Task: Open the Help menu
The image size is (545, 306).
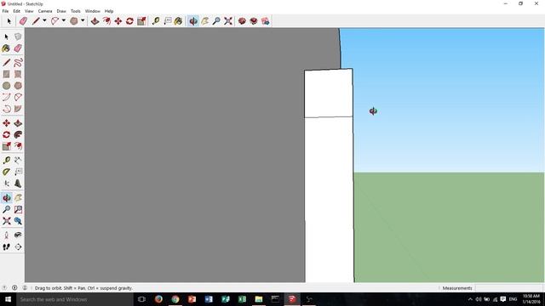Action: [109, 11]
